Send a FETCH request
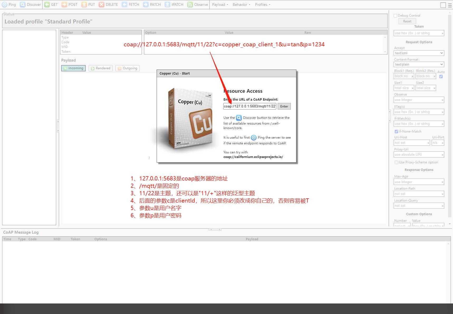The height and width of the screenshot is (314, 453). [x=130, y=4]
